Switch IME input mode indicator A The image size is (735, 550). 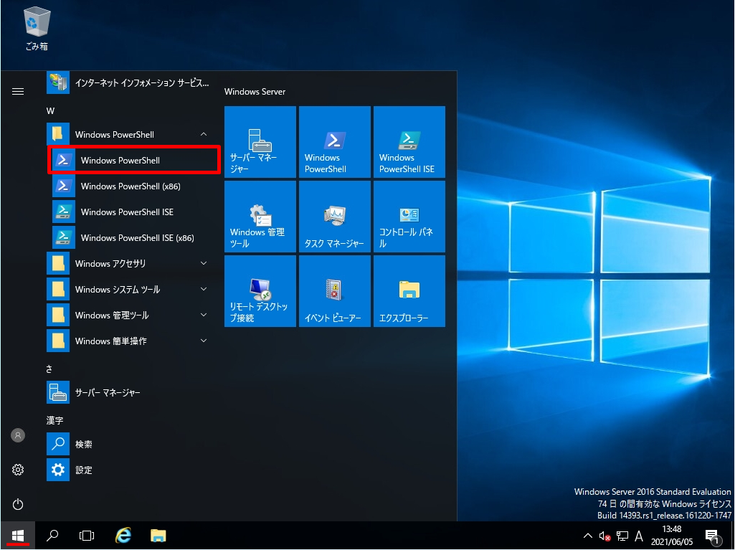click(x=639, y=536)
